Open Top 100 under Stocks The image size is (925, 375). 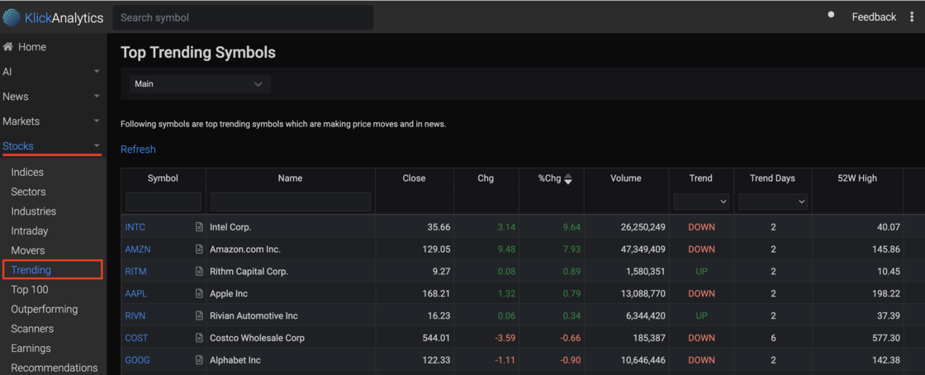[x=30, y=289]
